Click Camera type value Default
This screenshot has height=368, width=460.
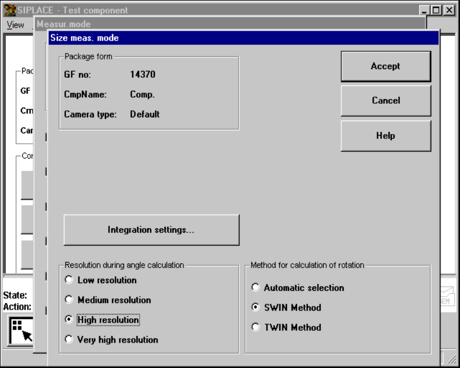[x=144, y=114]
